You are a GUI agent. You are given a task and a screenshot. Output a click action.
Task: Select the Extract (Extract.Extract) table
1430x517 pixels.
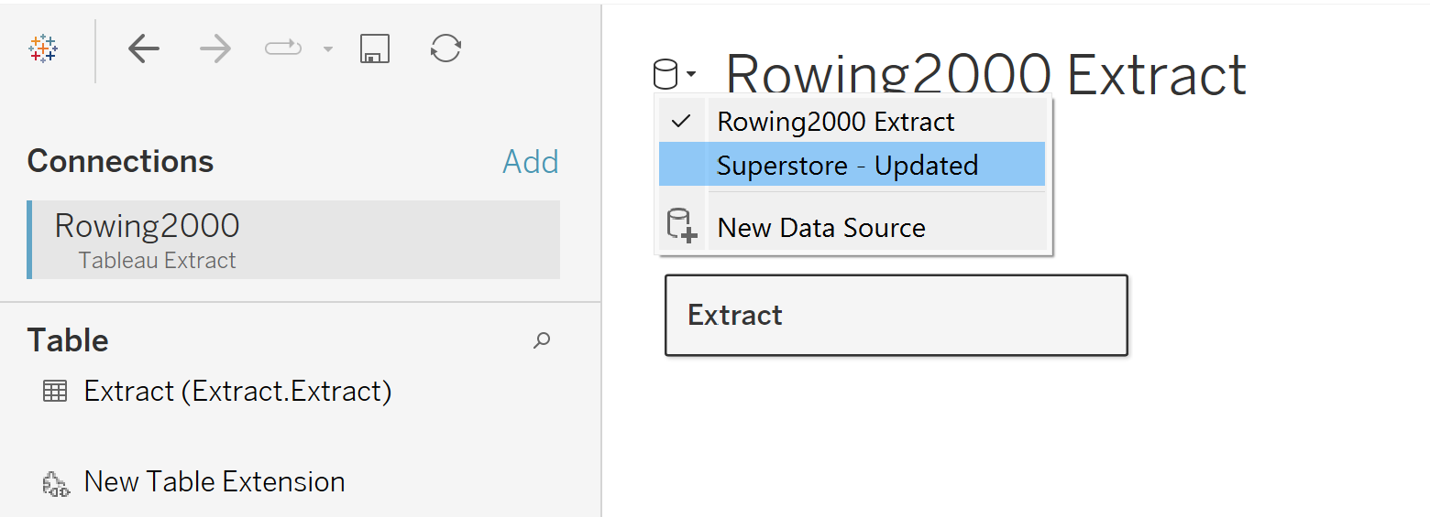click(237, 392)
